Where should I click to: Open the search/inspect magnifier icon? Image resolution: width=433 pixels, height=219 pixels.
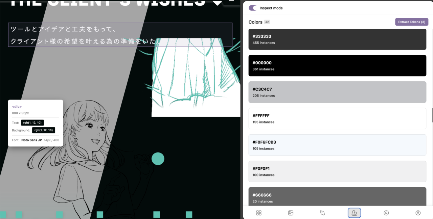386,213
